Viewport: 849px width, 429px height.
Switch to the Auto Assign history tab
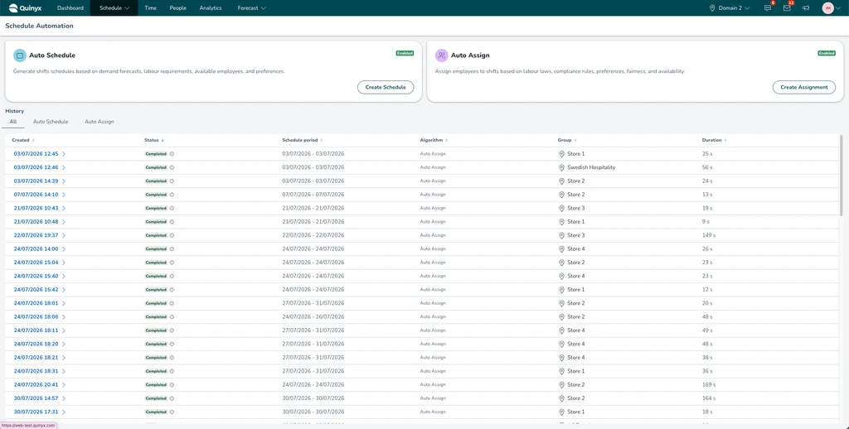(99, 122)
